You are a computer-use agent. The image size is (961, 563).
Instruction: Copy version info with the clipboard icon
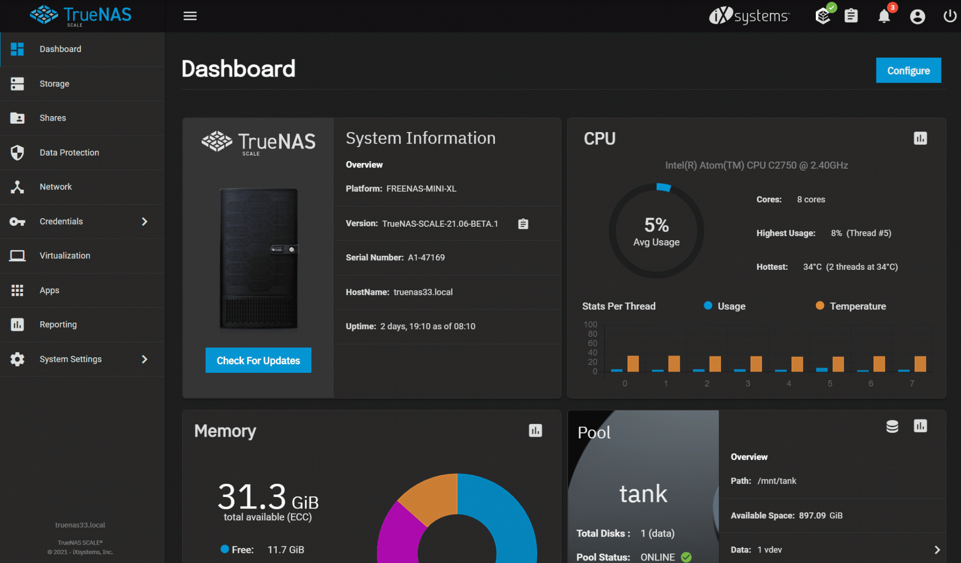pos(523,224)
